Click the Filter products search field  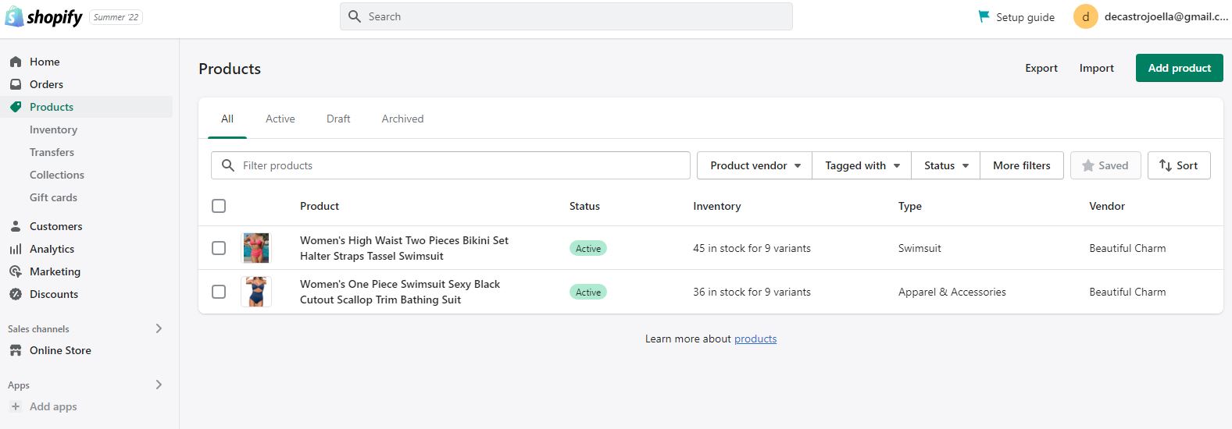pos(461,165)
